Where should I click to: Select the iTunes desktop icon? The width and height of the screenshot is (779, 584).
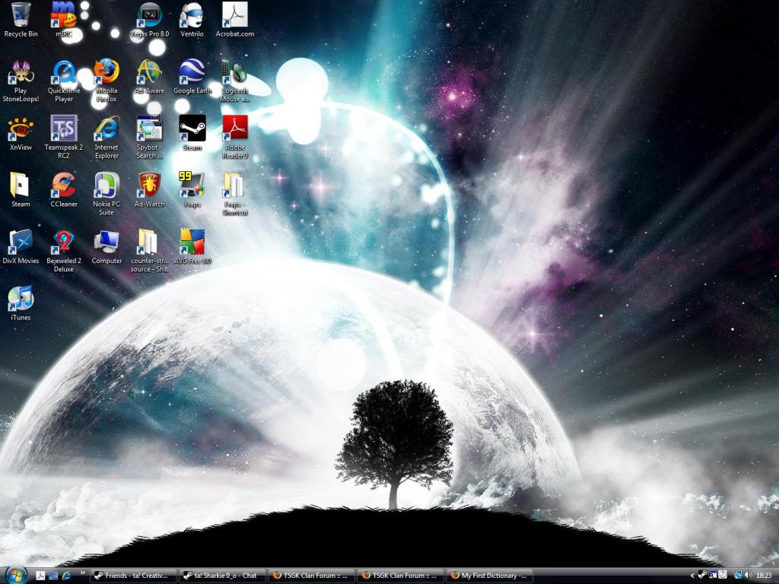(x=21, y=299)
